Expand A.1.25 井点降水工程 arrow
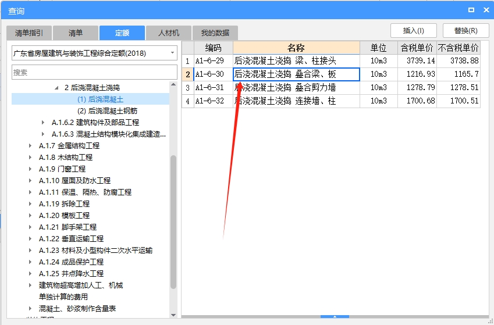 (x=30, y=274)
